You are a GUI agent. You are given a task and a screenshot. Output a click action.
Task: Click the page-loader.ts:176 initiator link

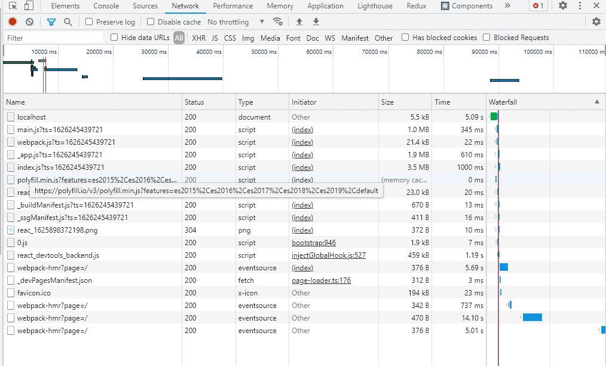click(321, 280)
